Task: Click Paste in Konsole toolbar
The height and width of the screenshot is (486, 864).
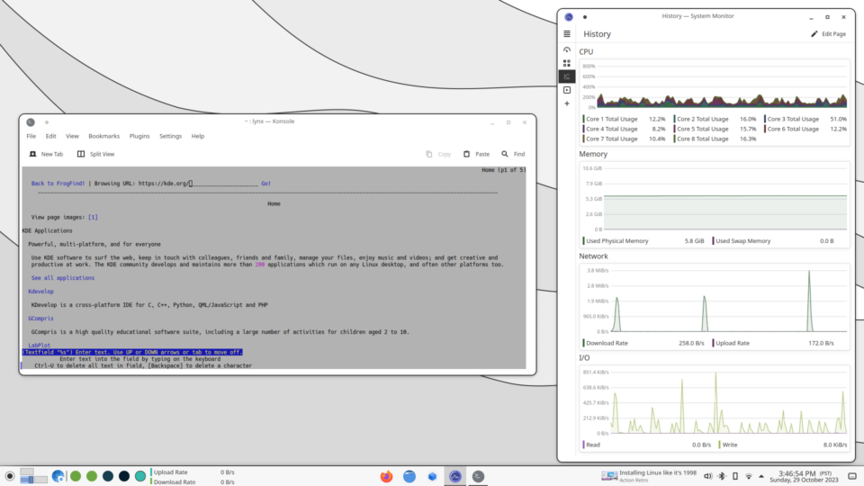Action: (476, 154)
